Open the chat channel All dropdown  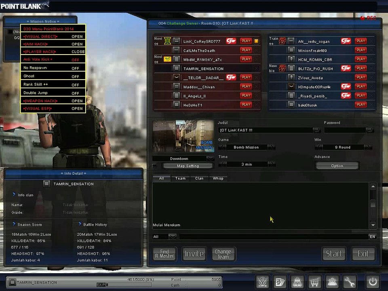pos(173,236)
